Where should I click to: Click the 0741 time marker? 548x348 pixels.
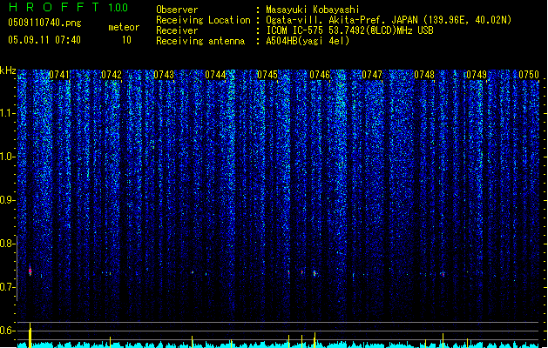pyautogui.click(x=59, y=75)
